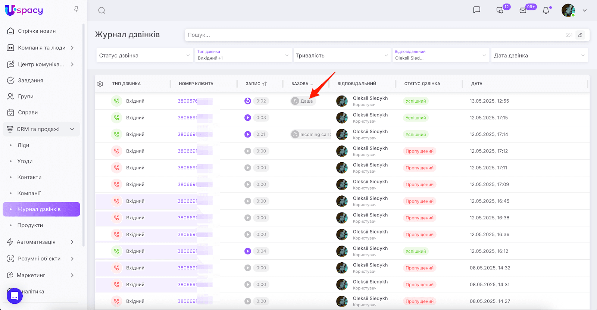Open the Статус дзвінка filter dropdown
The image size is (597, 310).
click(144, 56)
